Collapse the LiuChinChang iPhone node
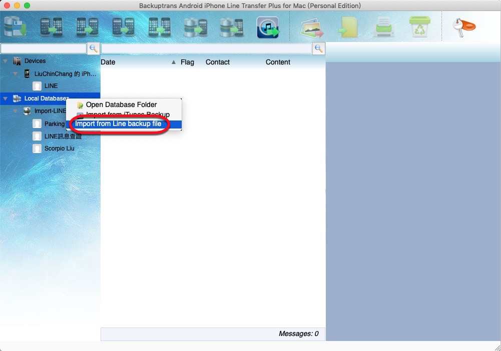 16,73
